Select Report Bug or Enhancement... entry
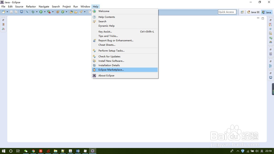The height and width of the screenshot is (154, 274). pos(125,40)
